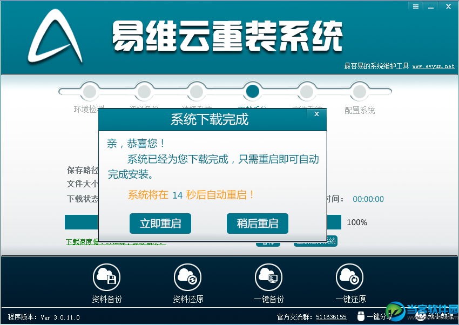
Task: Click the 选择系统 step circle
Action: point(197,91)
